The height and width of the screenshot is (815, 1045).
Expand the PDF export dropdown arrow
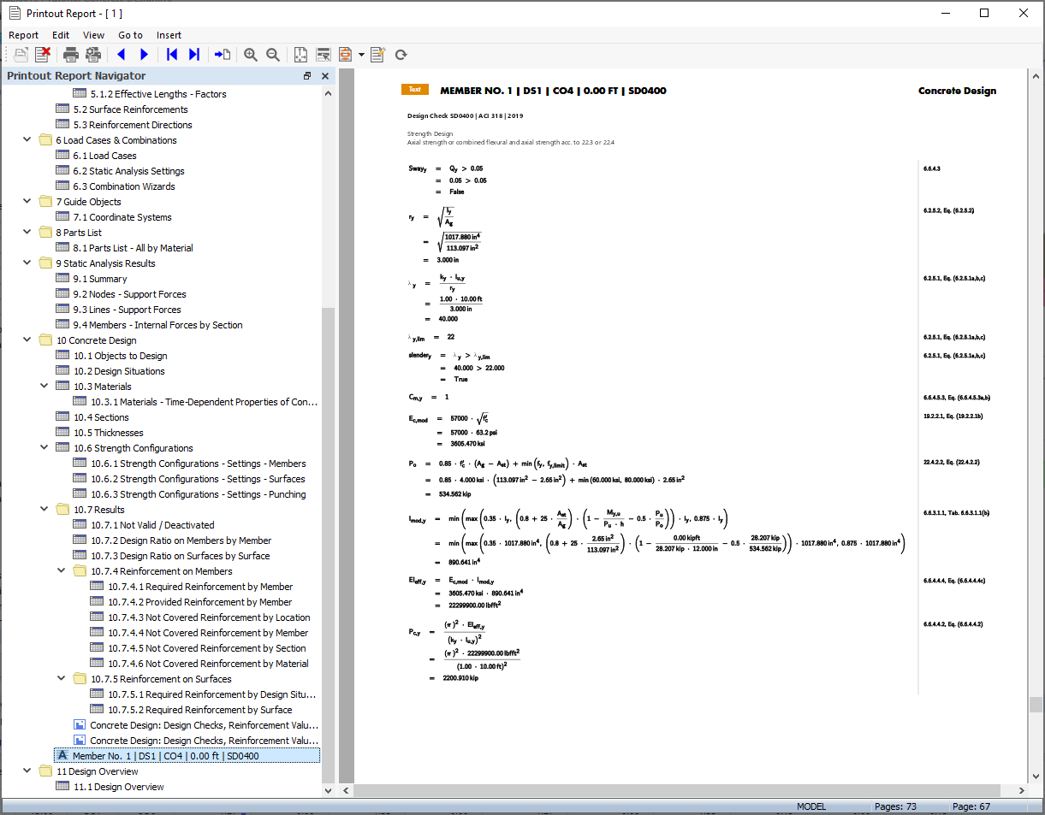tap(360, 54)
